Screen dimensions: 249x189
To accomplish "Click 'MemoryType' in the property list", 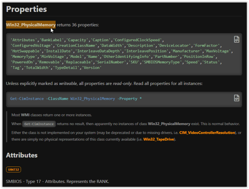I will click(24, 57).
